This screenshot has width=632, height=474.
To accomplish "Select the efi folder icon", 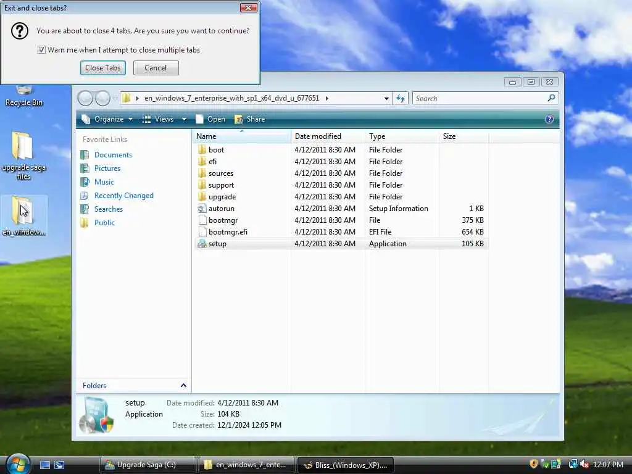I will coord(202,161).
